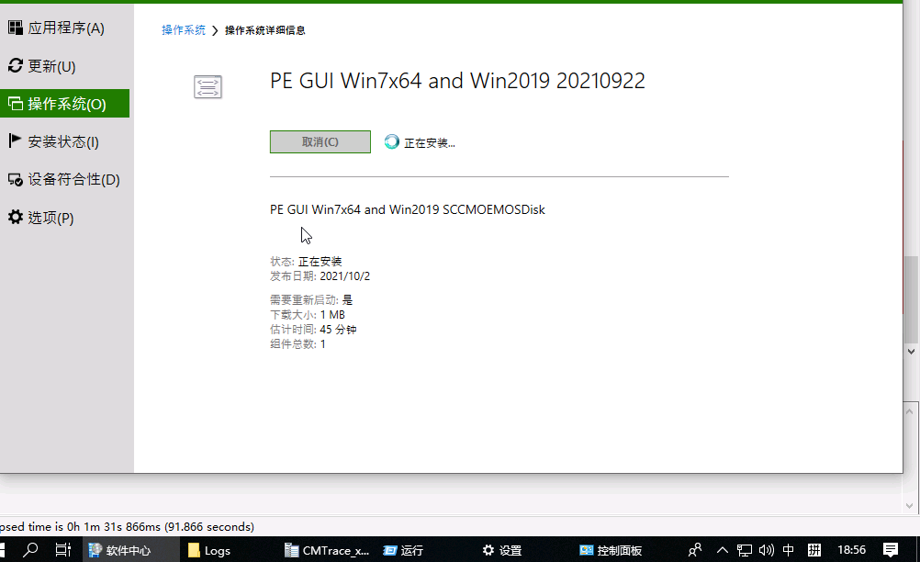Toggle the 中 input language indicator
This screenshot has width=920, height=562.
click(x=788, y=550)
